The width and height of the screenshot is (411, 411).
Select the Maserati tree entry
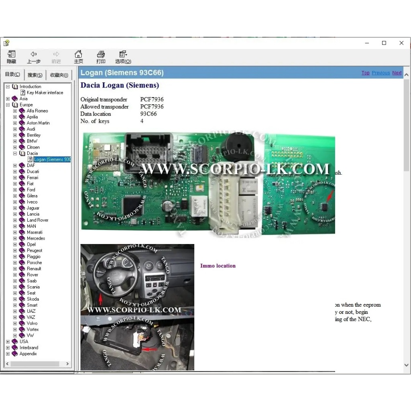pyautogui.click(x=35, y=232)
